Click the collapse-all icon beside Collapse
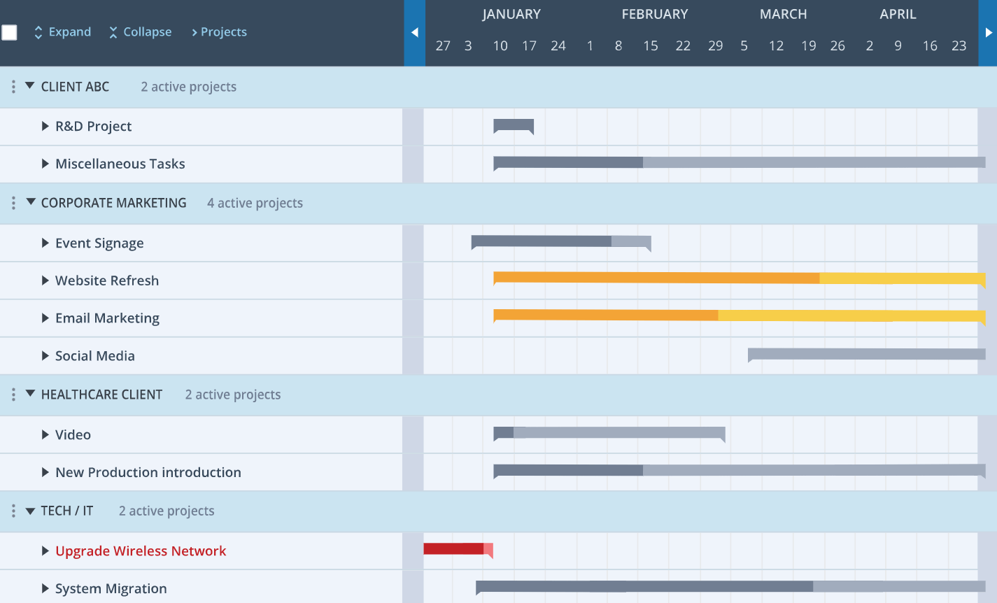This screenshot has width=997, height=603. (113, 31)
